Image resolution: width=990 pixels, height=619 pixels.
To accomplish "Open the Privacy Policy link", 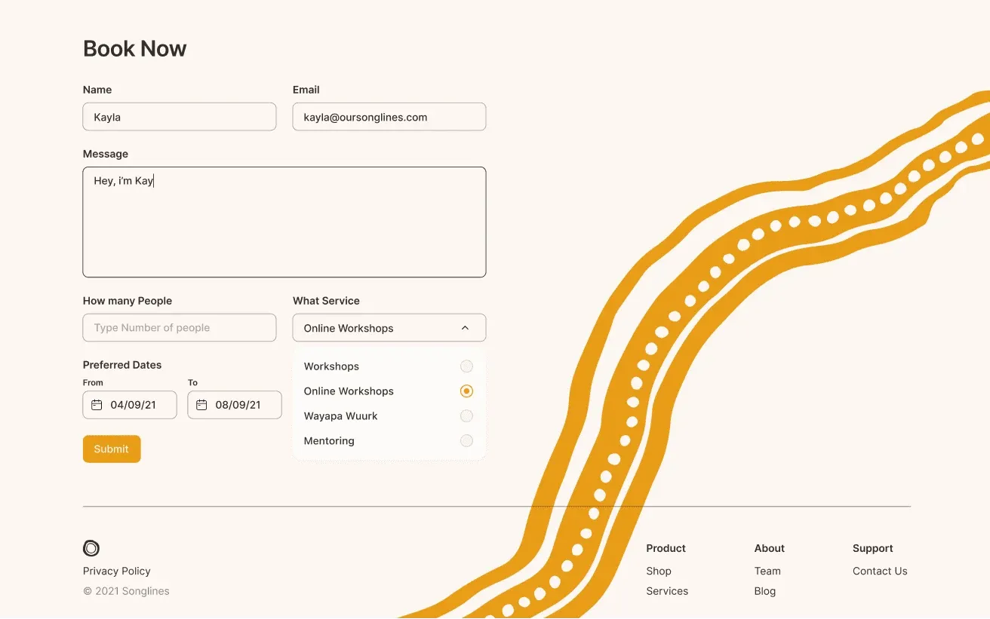I will (x=117, y=571).
